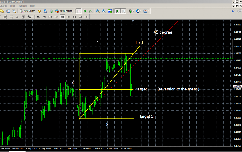Open the Templates dropdown arrow
Image resolution: width=242 pixels, height=152 pixels.
click(148, 11)
